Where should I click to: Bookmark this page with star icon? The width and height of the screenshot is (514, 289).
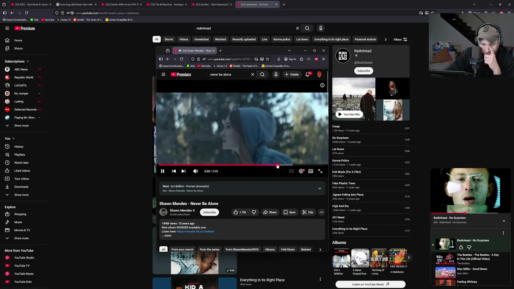tap(267, 59)
